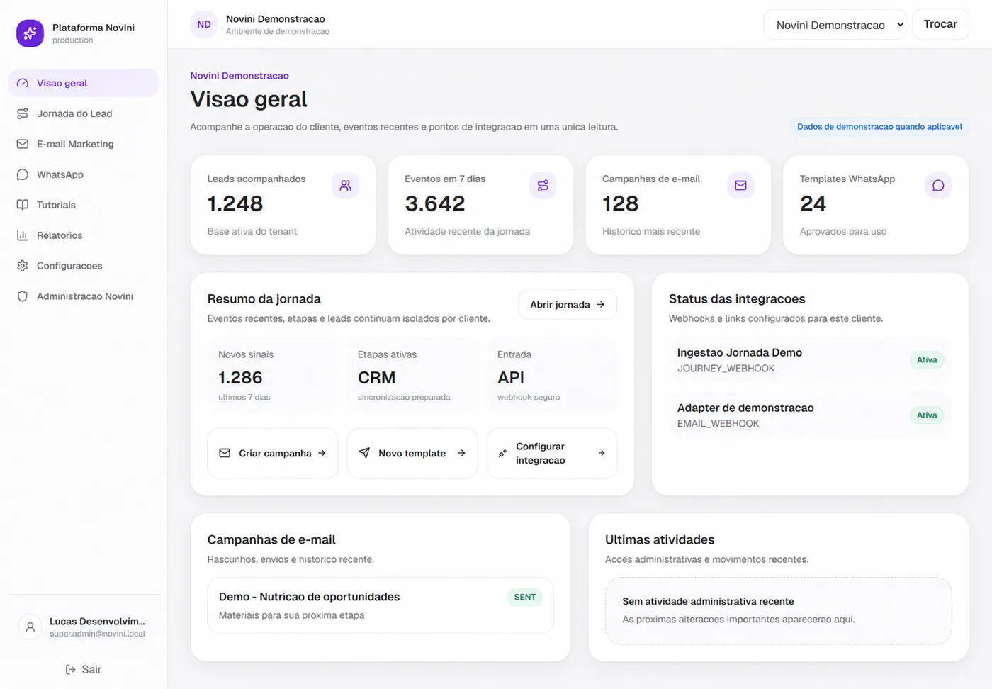Click the users icon in Leads acompanhados card

(x=346, y=186)
